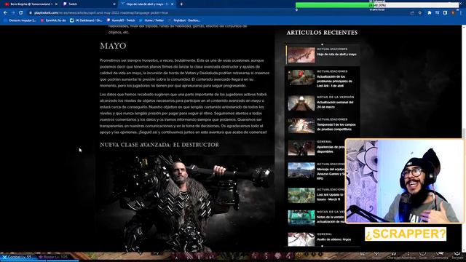Image resolution: width=466 pixels, height=262 pixels.
Task: Click the orange profile avatar icon
Action: tap(453, 13)
